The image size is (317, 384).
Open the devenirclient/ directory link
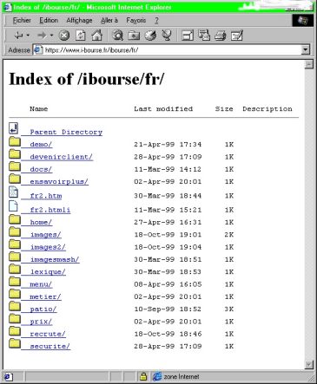coord(61,157)
